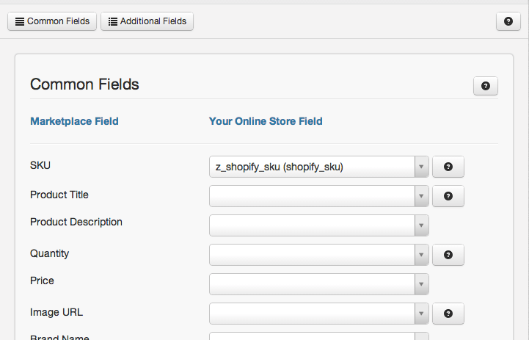
Task: Expand the Price dropdown arrow
Action: (421, 284)
